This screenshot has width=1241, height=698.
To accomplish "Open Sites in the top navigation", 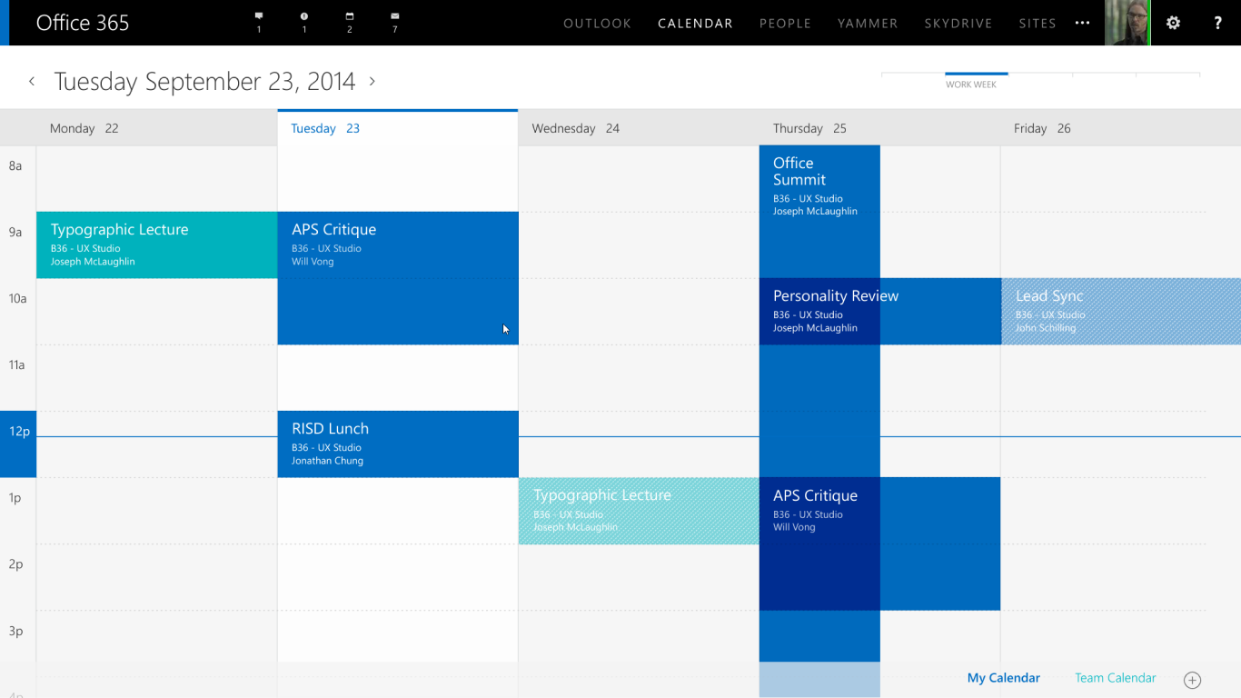I will (x=1037, y=24).
